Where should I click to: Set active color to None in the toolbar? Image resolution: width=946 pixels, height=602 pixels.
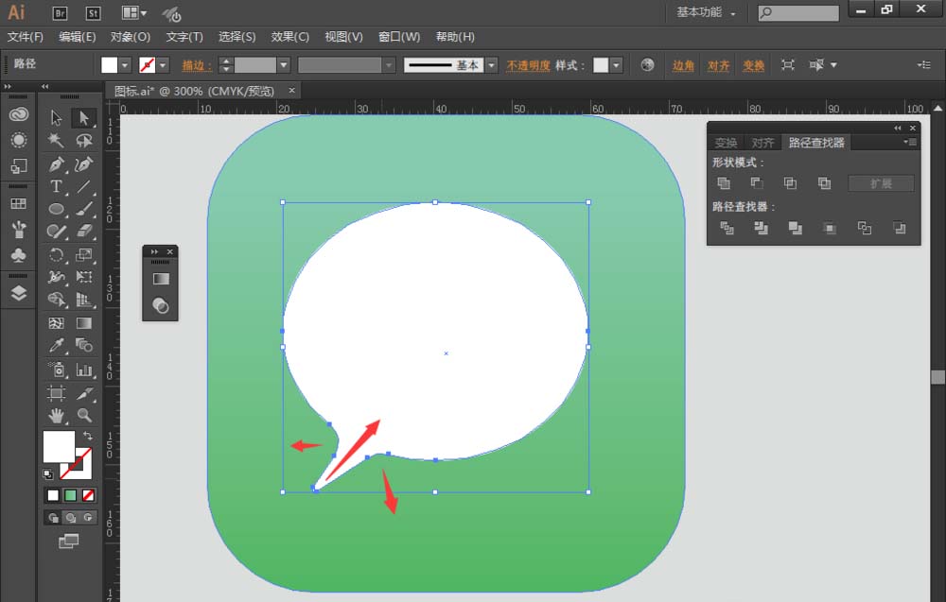pyautogui.click(x=90, y=494)
